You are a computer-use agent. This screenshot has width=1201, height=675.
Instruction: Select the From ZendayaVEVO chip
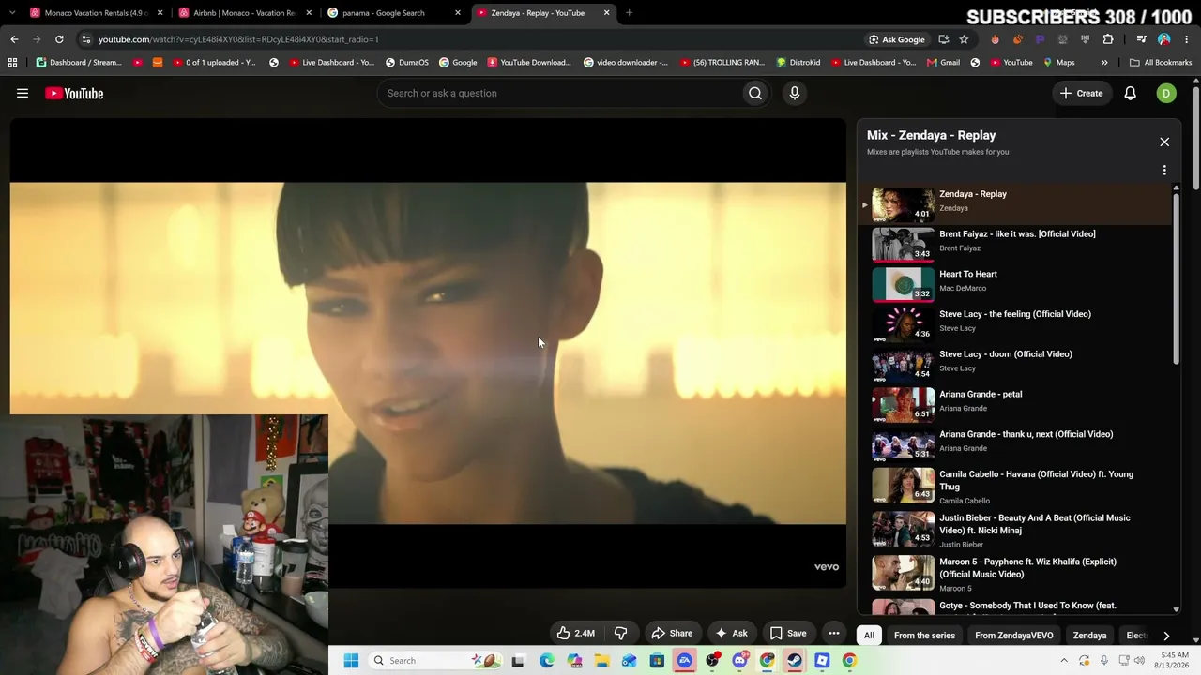coord(1014,636)
